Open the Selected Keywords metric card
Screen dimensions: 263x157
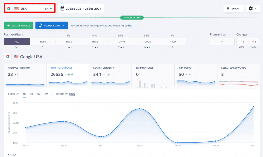coord(239,75)
